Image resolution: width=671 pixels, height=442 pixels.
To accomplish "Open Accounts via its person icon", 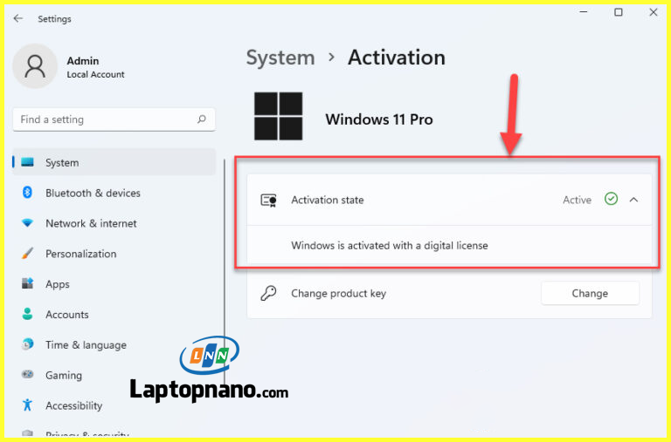I will tap(27, 315).
